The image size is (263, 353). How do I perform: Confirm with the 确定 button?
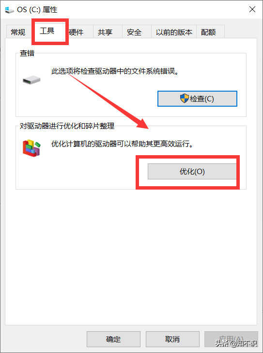[x=113, y=339]
